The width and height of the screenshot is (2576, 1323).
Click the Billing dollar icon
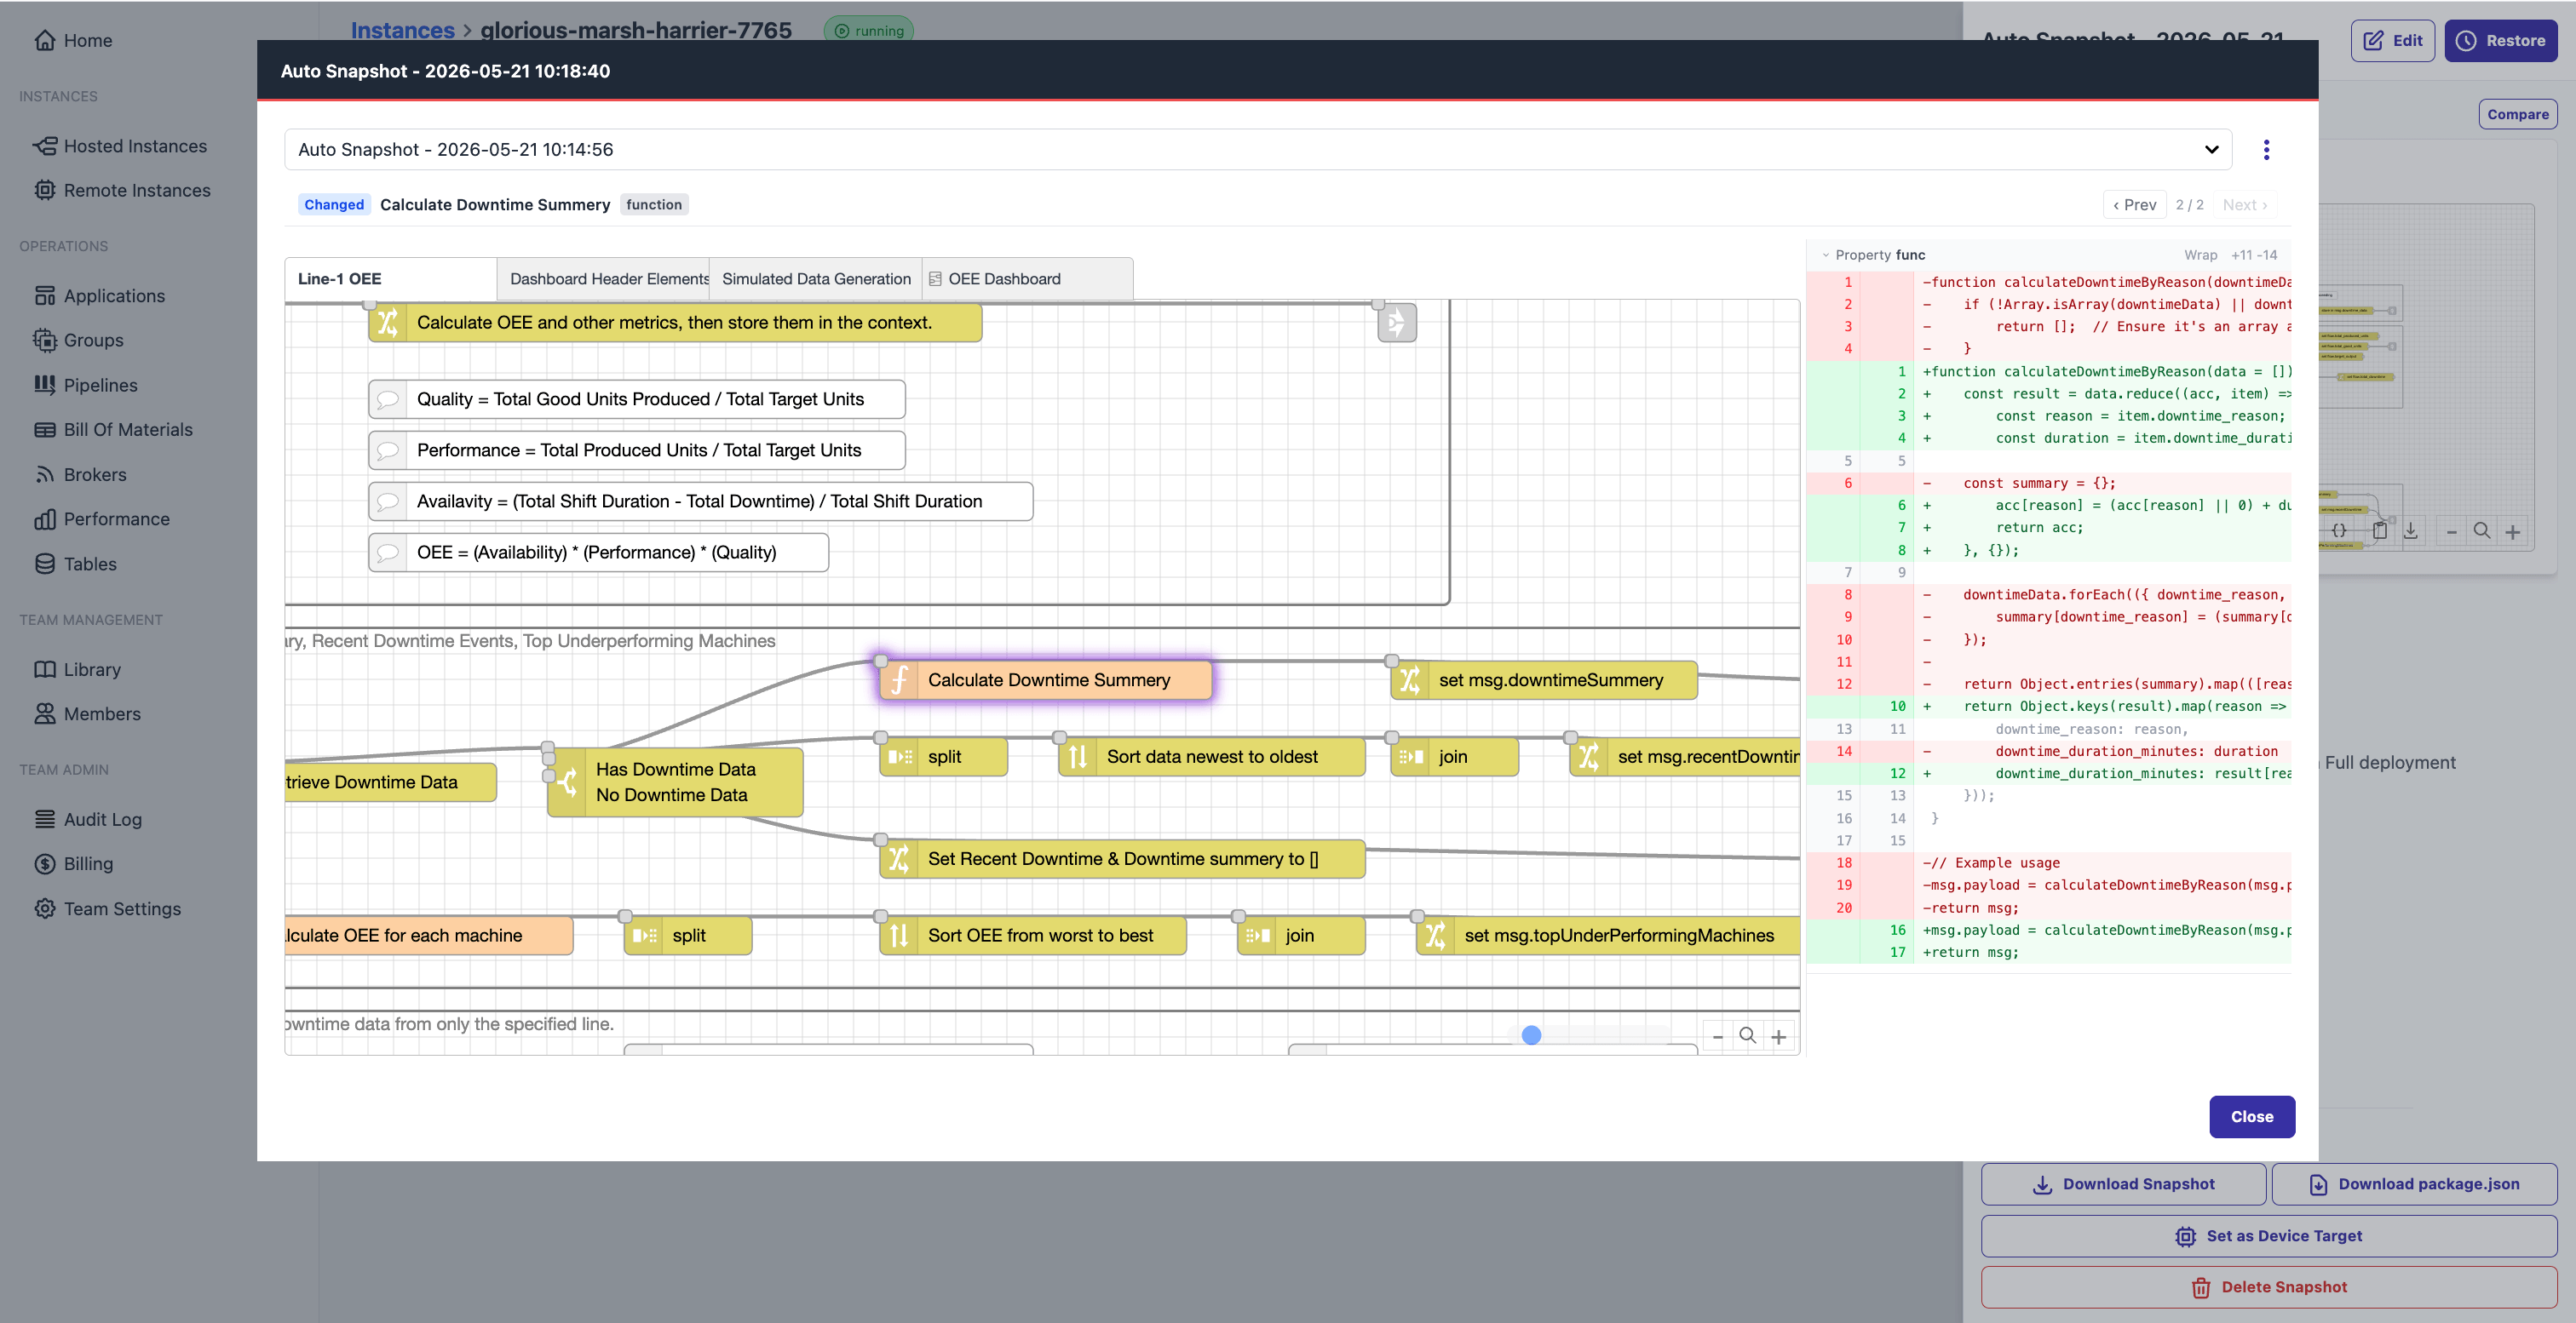tap(45, 863)
